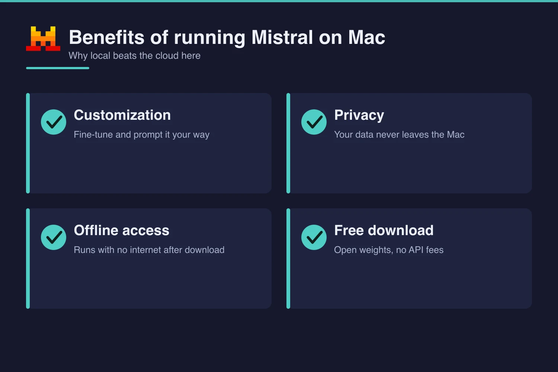Click the 'Customization' heading
This screenshot has height=372, width=558.
click(122, 115)
